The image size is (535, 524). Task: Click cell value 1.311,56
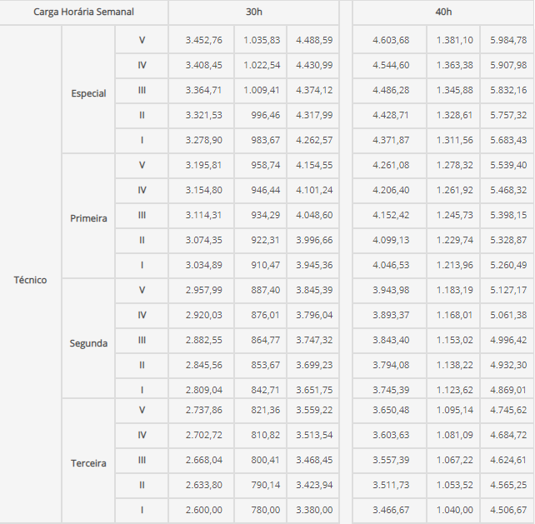454,140
